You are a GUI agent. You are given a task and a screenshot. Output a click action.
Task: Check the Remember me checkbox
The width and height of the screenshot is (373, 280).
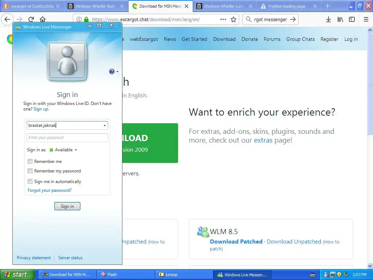pyautogui.click(x=30, y=162)
